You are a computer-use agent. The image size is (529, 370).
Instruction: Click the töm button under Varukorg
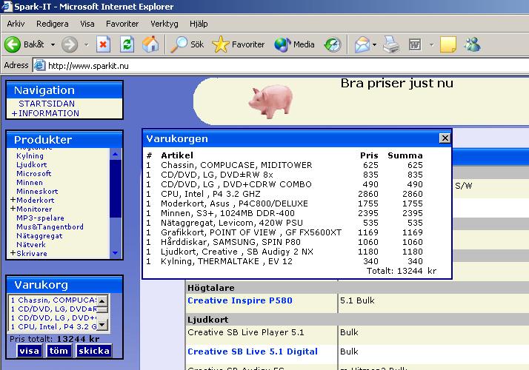pyautogui.click(x=59, y=351)
